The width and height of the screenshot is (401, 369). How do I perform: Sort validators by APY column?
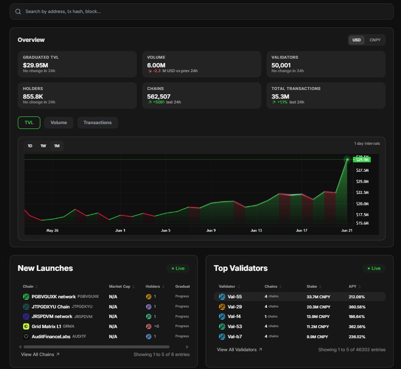pos(355,286)
